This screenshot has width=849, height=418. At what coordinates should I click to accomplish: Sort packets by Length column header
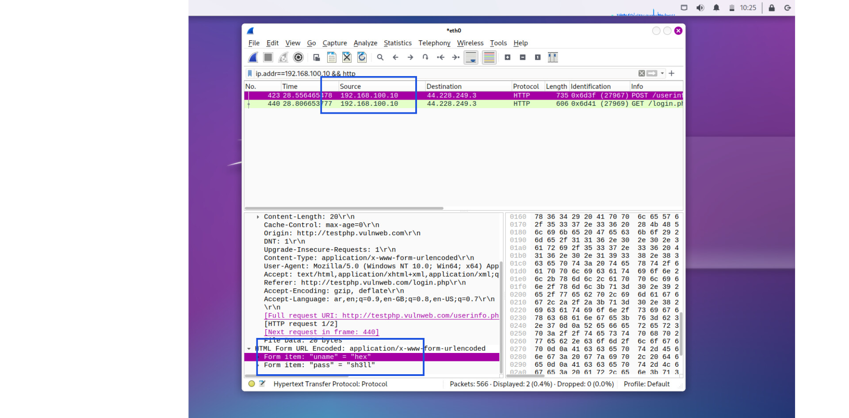(x=556, y=86)
